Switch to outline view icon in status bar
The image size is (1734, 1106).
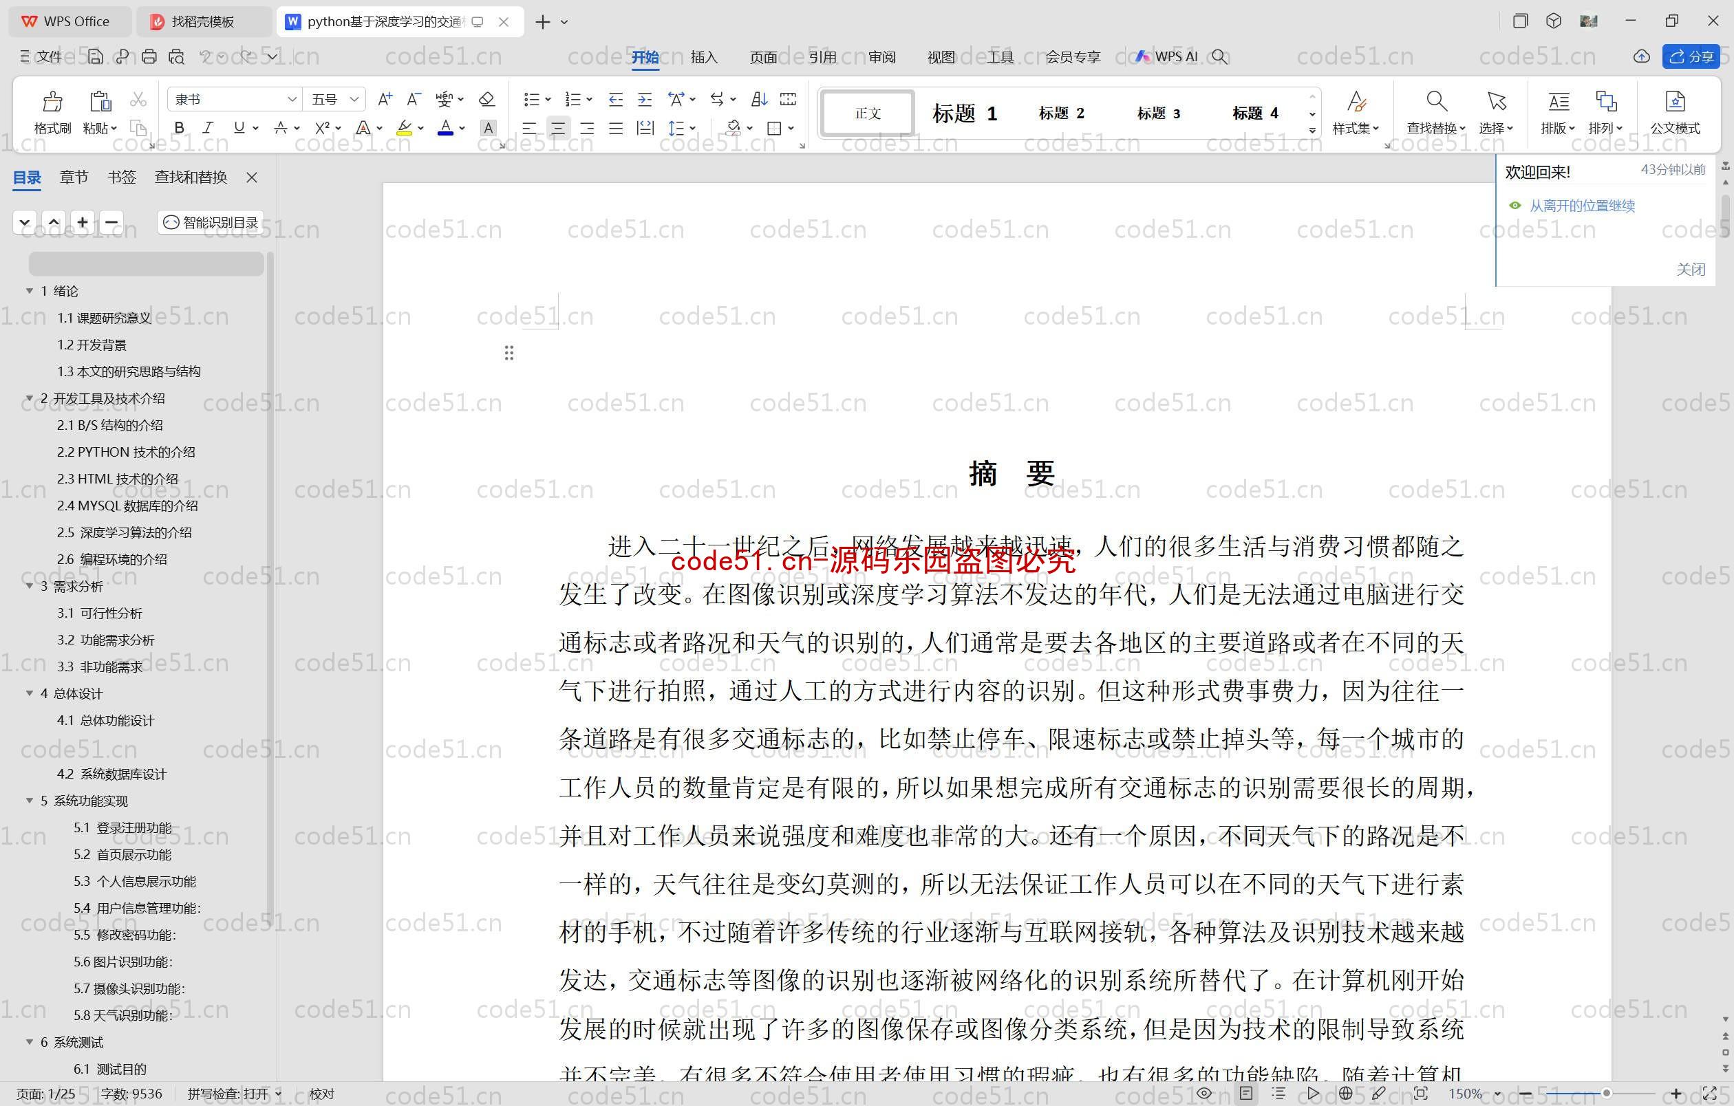pyautogui.click(x=1279, y=1093)
